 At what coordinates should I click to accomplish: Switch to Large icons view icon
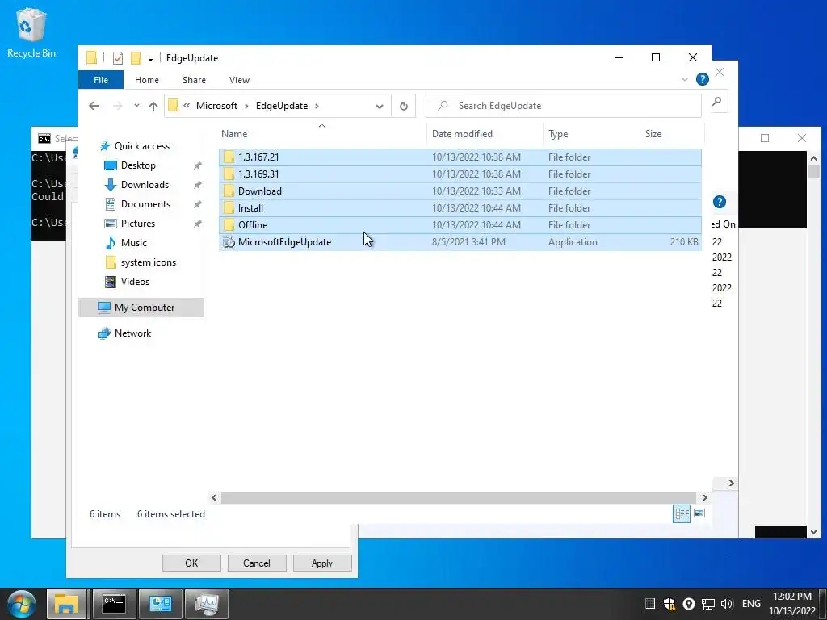point(699,513)
